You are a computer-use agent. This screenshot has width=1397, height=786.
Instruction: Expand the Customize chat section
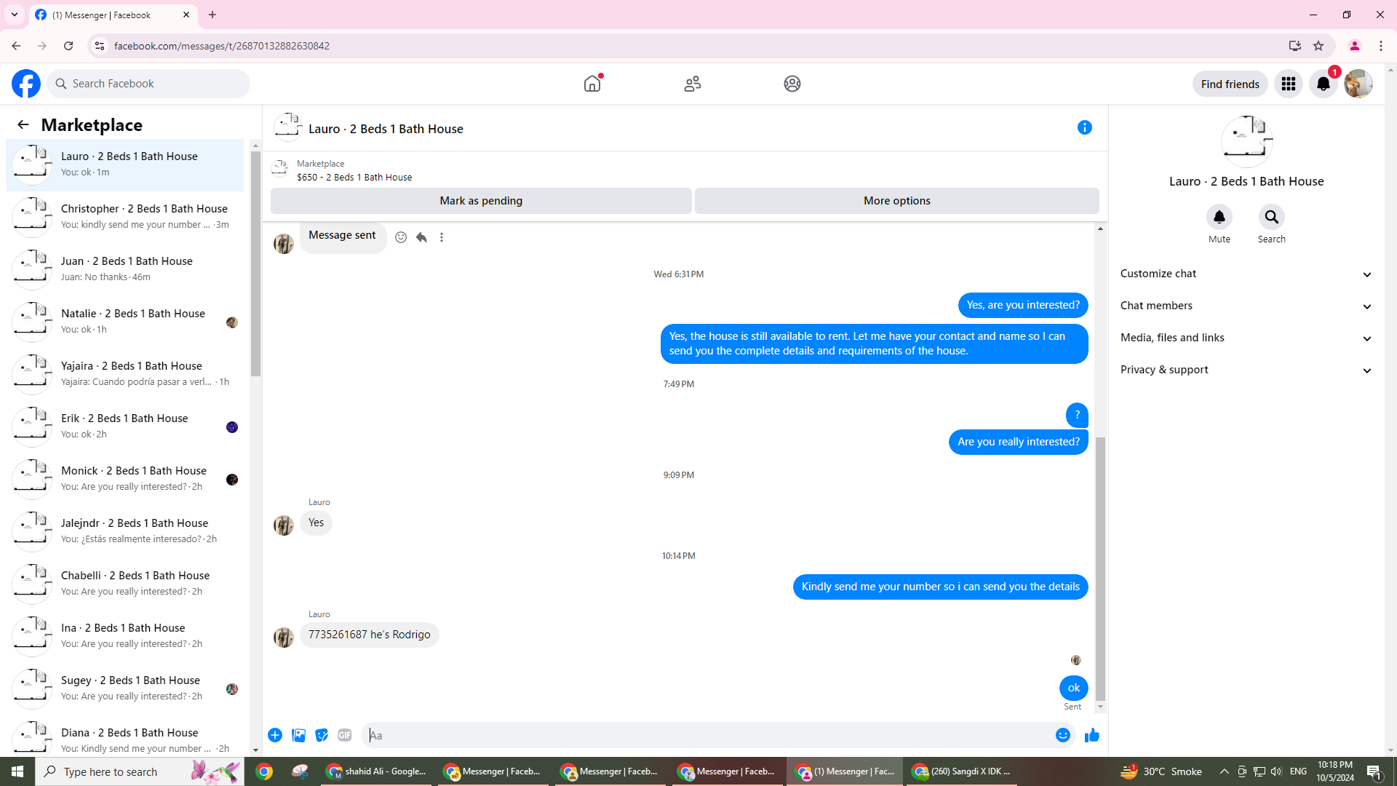1246,274
